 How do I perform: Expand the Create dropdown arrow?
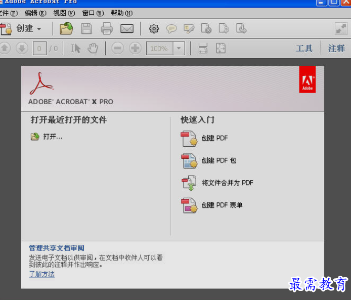point(39,29)
